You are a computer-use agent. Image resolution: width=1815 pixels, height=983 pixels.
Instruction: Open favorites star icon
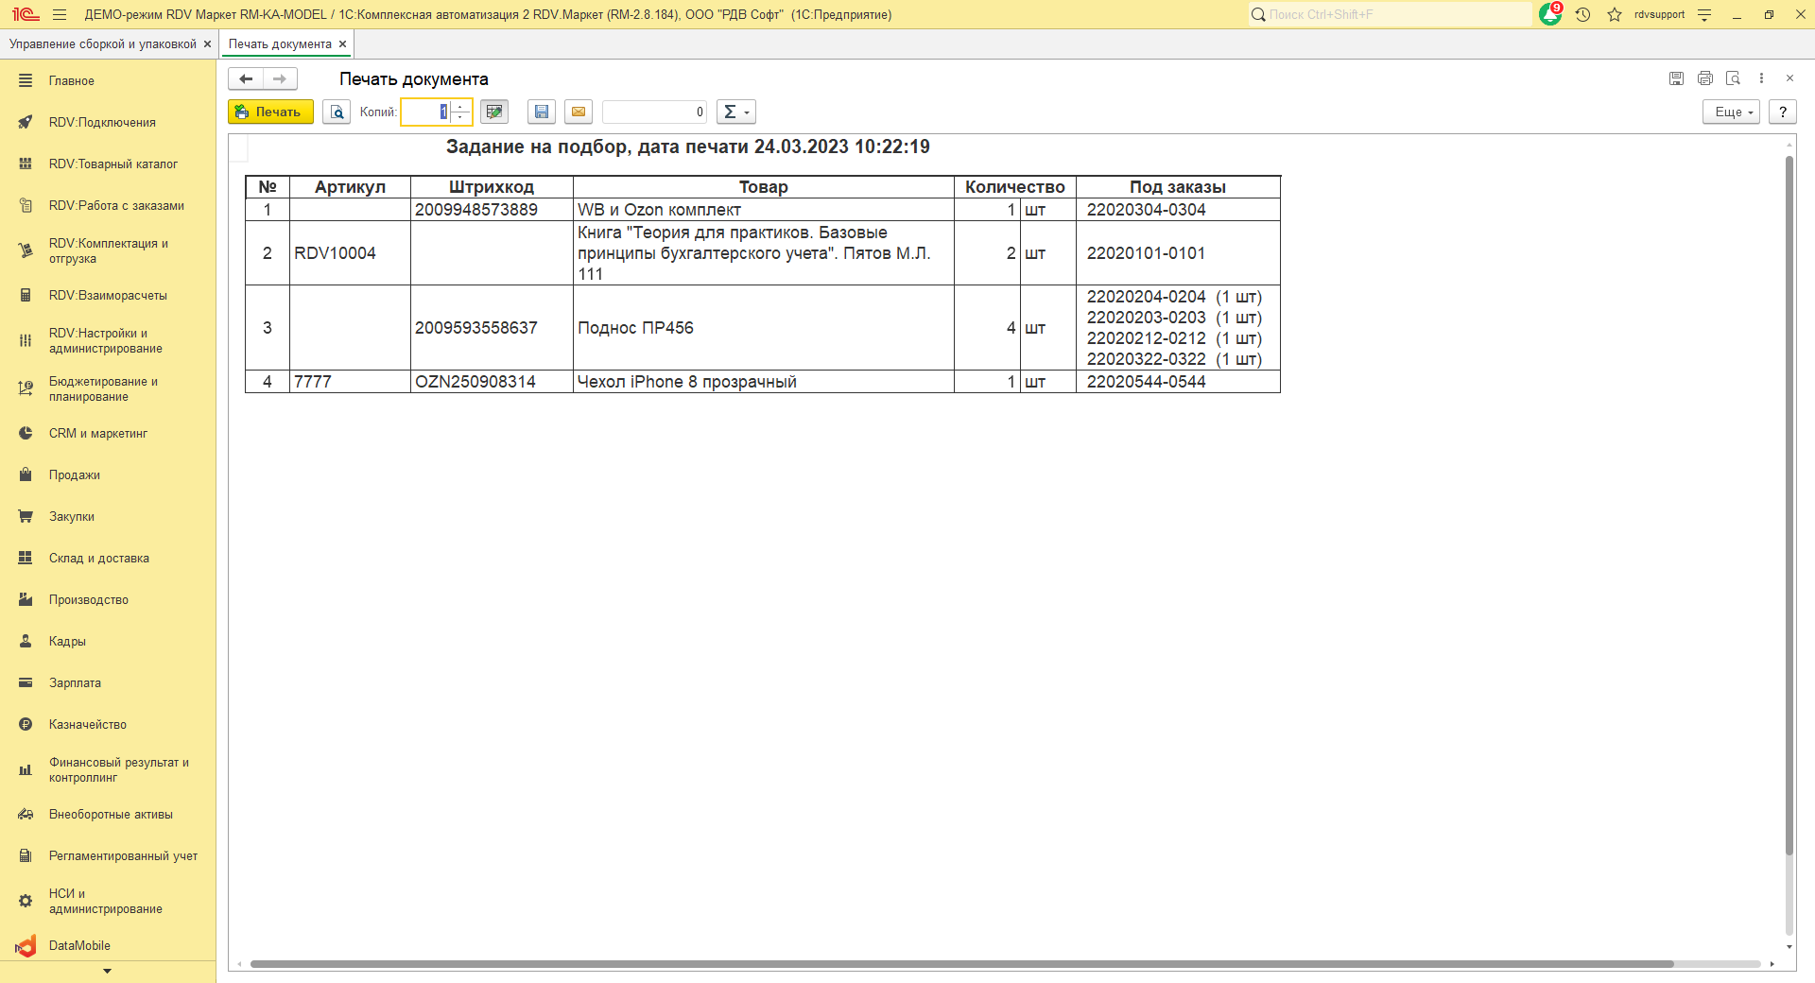(x=1615, y=14)
